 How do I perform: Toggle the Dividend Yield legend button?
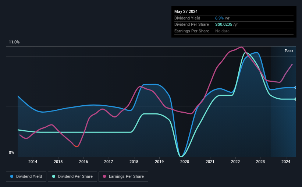pyautogui.click(x=26, y=177)
